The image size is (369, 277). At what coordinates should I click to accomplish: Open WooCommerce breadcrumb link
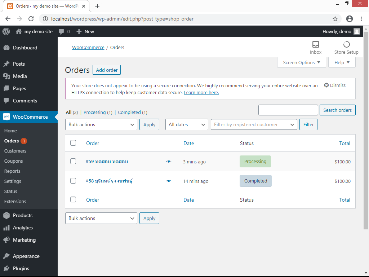pos(88,47)
